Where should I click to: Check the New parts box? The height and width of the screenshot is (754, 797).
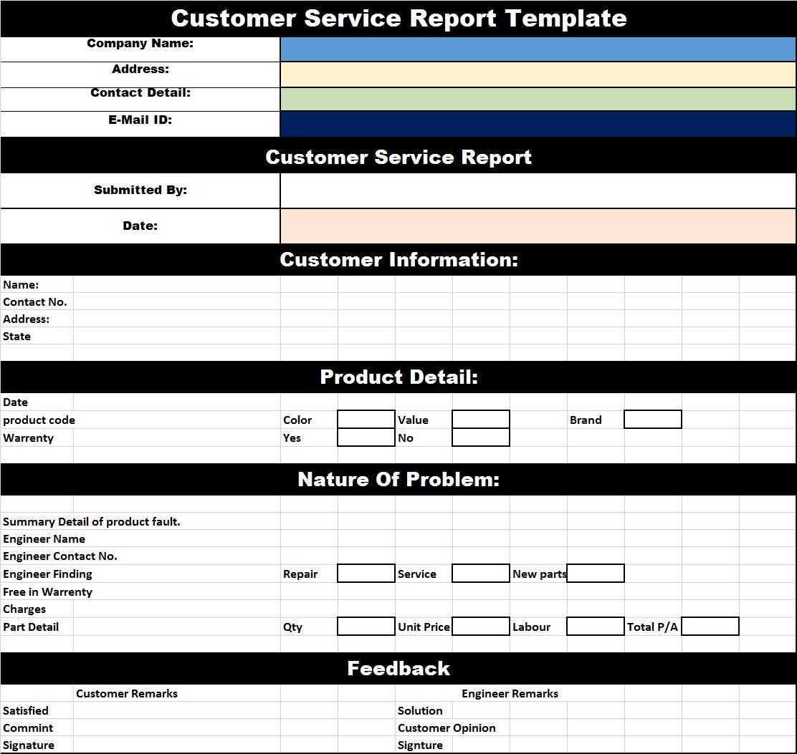(595, 574)
